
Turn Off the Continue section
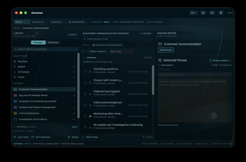(x=147, y=58)
